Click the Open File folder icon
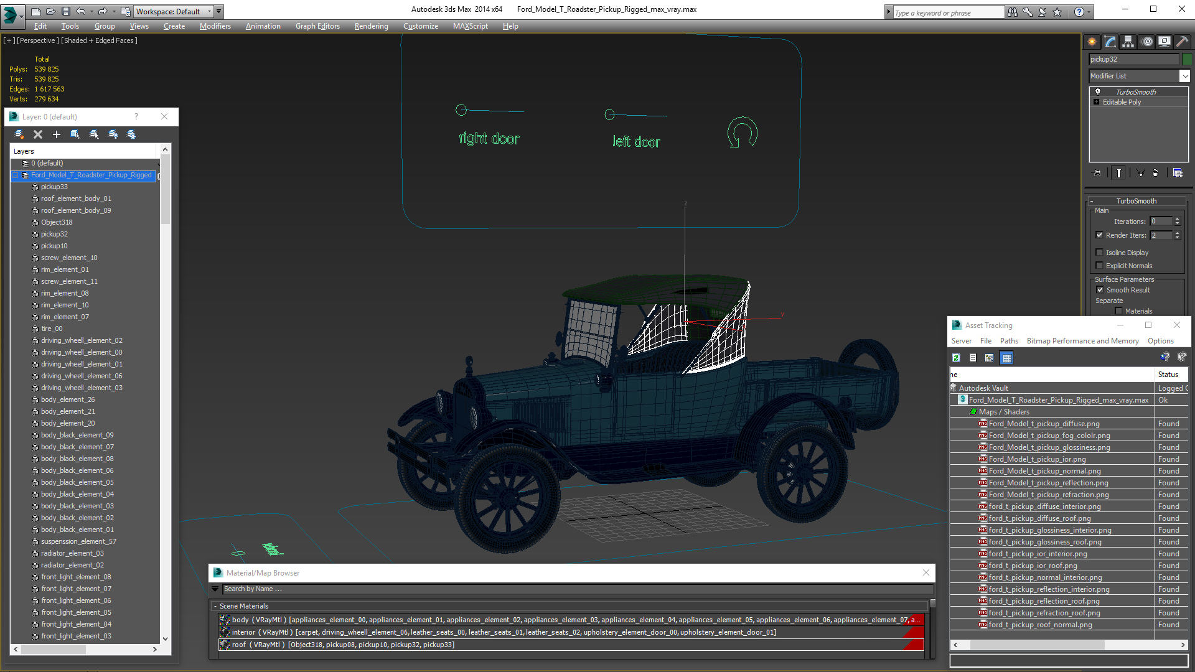 tap(50, 11)
